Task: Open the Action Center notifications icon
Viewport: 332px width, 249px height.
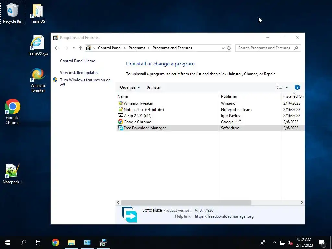Action: click(321, 243)
